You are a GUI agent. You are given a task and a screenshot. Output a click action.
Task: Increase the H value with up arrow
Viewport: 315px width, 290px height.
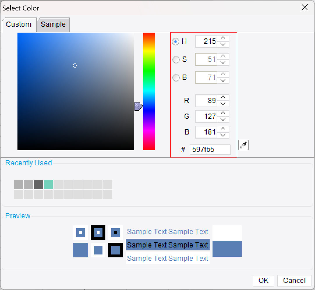(x=223, y=38)
